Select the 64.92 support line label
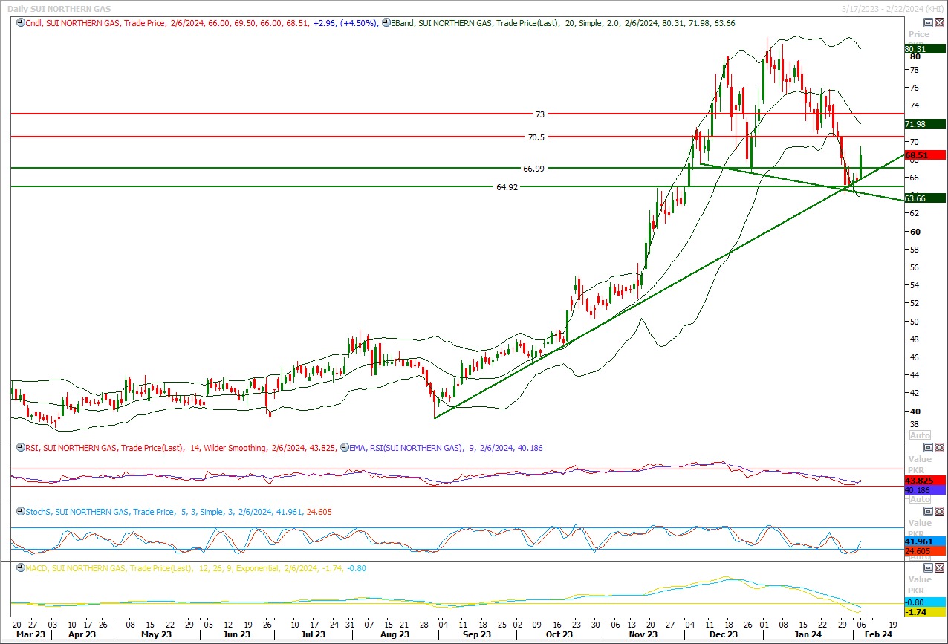Viewport: 948px width, 644px height. click(x=507, y=187)
